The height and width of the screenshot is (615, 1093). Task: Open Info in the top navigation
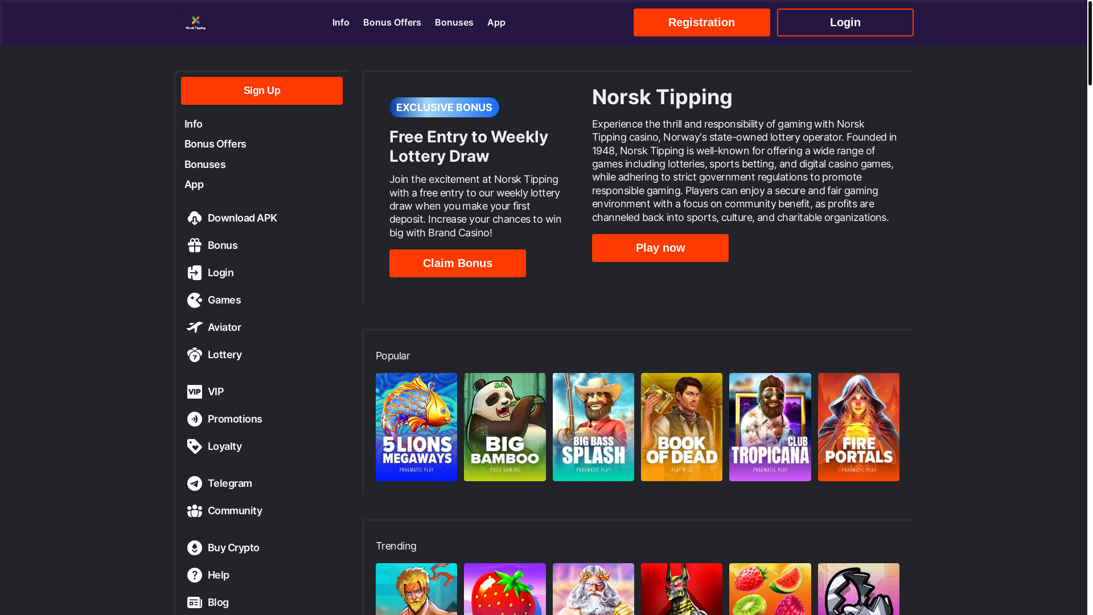[x=341, y=22]
